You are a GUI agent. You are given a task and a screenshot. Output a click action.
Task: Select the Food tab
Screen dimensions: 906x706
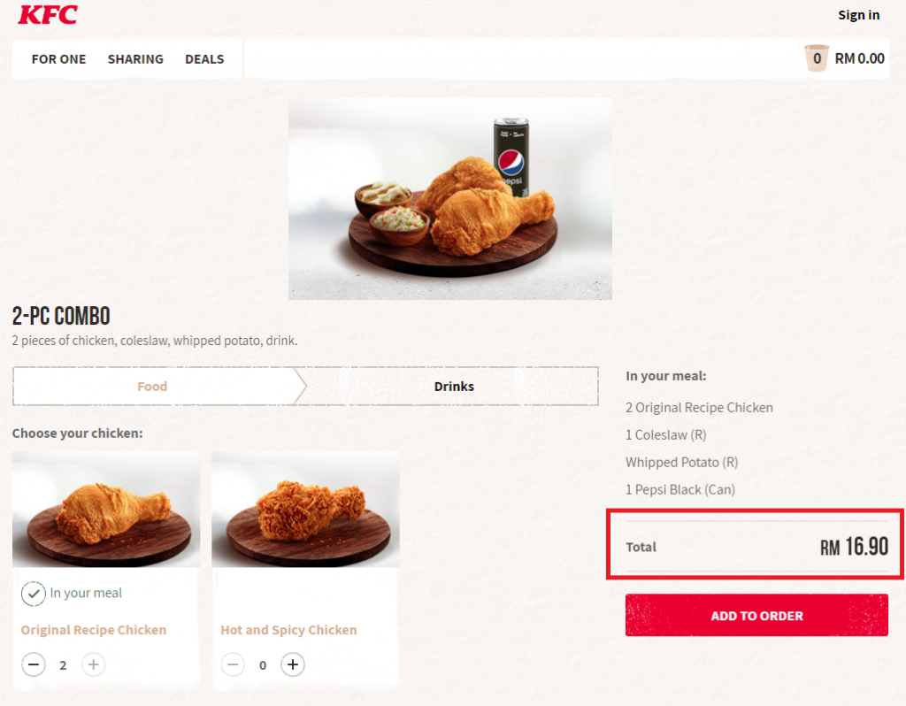[x=152, y=387]
